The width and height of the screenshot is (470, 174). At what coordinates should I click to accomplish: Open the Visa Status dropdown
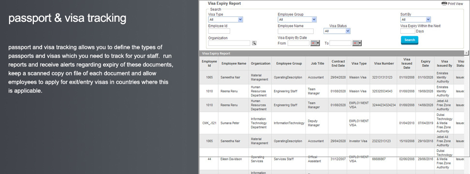pyautogui.click(x=337, y=31)
